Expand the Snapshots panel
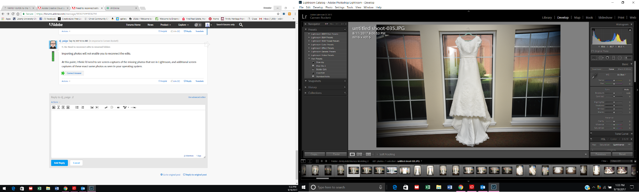The height and width of the screenshot is (192, 639). (306, 81)
